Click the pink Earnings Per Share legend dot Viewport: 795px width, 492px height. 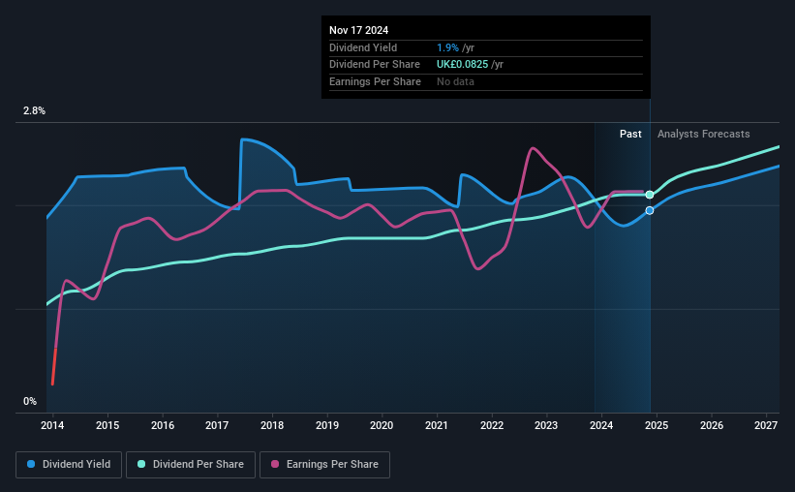[x=275, y=464]
